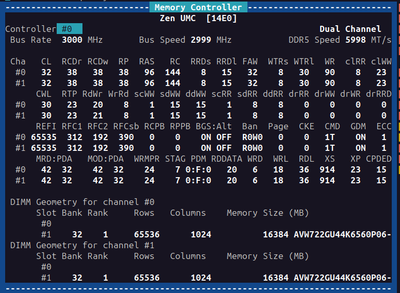Viewport: 400px width, 293px height.
Task: Click the RAS column header
Action: (147, 61)
